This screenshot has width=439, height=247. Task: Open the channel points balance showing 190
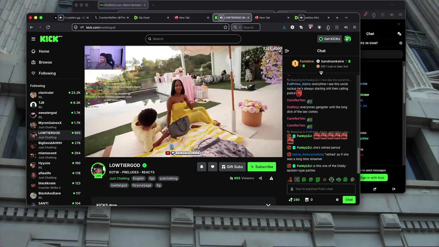(294, 200)
